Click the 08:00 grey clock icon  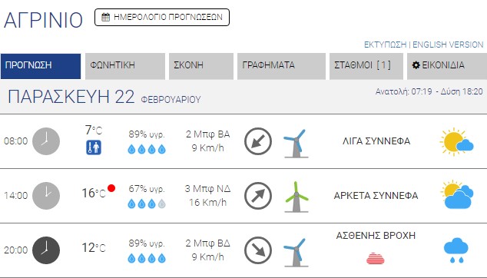click(x=46, y=141)
